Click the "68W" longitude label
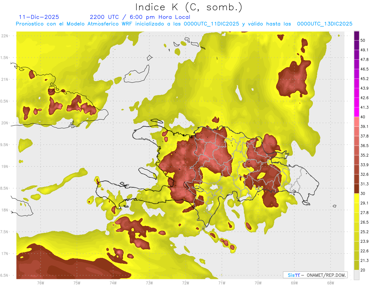 pos(330,283)
